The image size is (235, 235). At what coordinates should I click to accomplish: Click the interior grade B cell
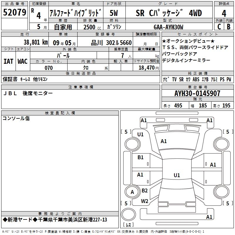[229, 26]
